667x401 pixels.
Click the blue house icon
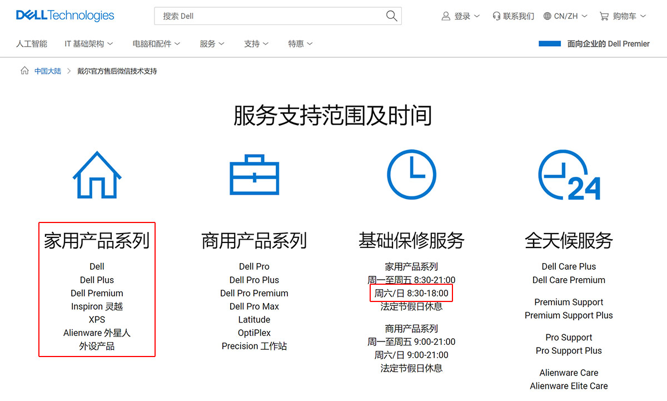tap(97, 175)
